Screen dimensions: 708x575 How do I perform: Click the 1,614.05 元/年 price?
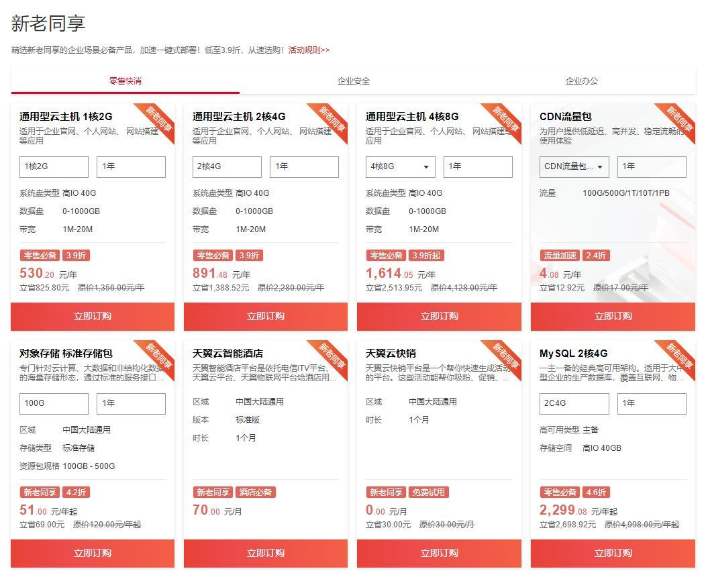[401, 274]
